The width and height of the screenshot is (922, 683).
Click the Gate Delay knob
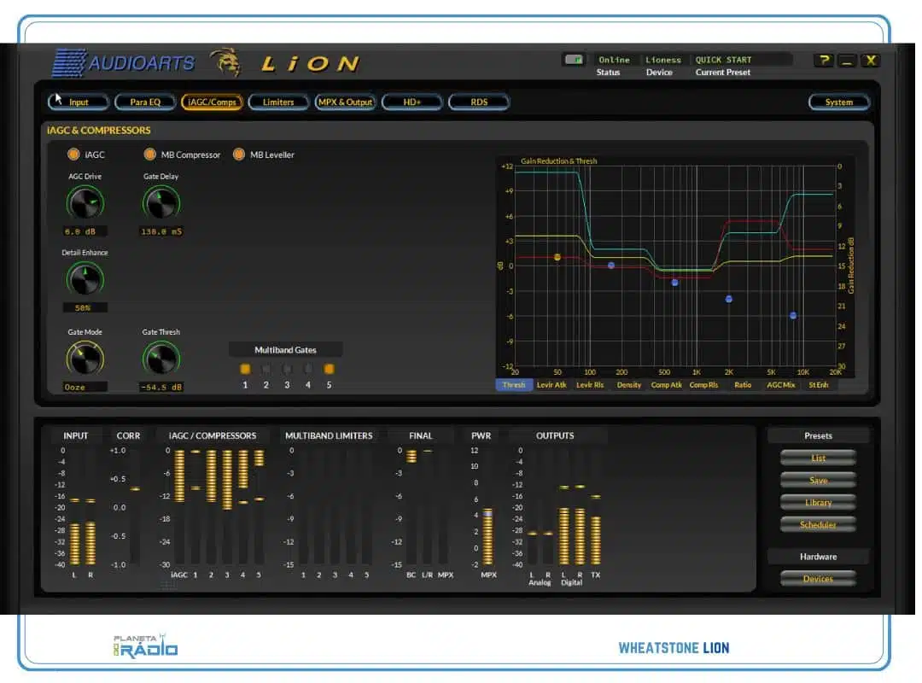[x=161, y=203]
